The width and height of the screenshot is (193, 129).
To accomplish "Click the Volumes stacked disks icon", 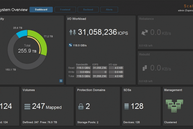I will point(27,107).
